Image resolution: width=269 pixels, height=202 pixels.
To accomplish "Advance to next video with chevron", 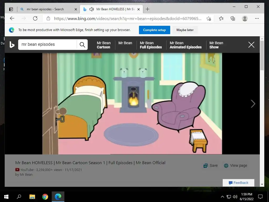I will coord(253,104).
